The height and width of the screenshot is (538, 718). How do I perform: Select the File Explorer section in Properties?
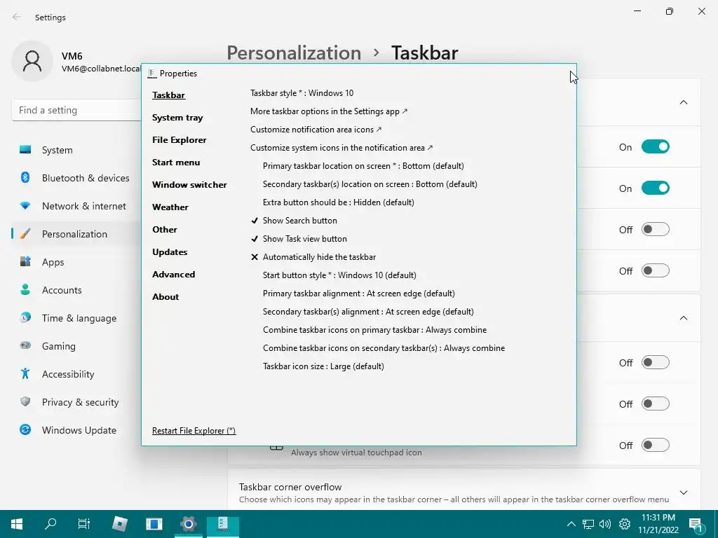click(179, 140)
